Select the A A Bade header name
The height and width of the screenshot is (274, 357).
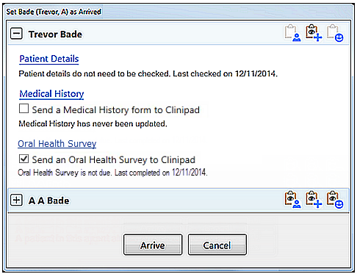pos(48,201)
